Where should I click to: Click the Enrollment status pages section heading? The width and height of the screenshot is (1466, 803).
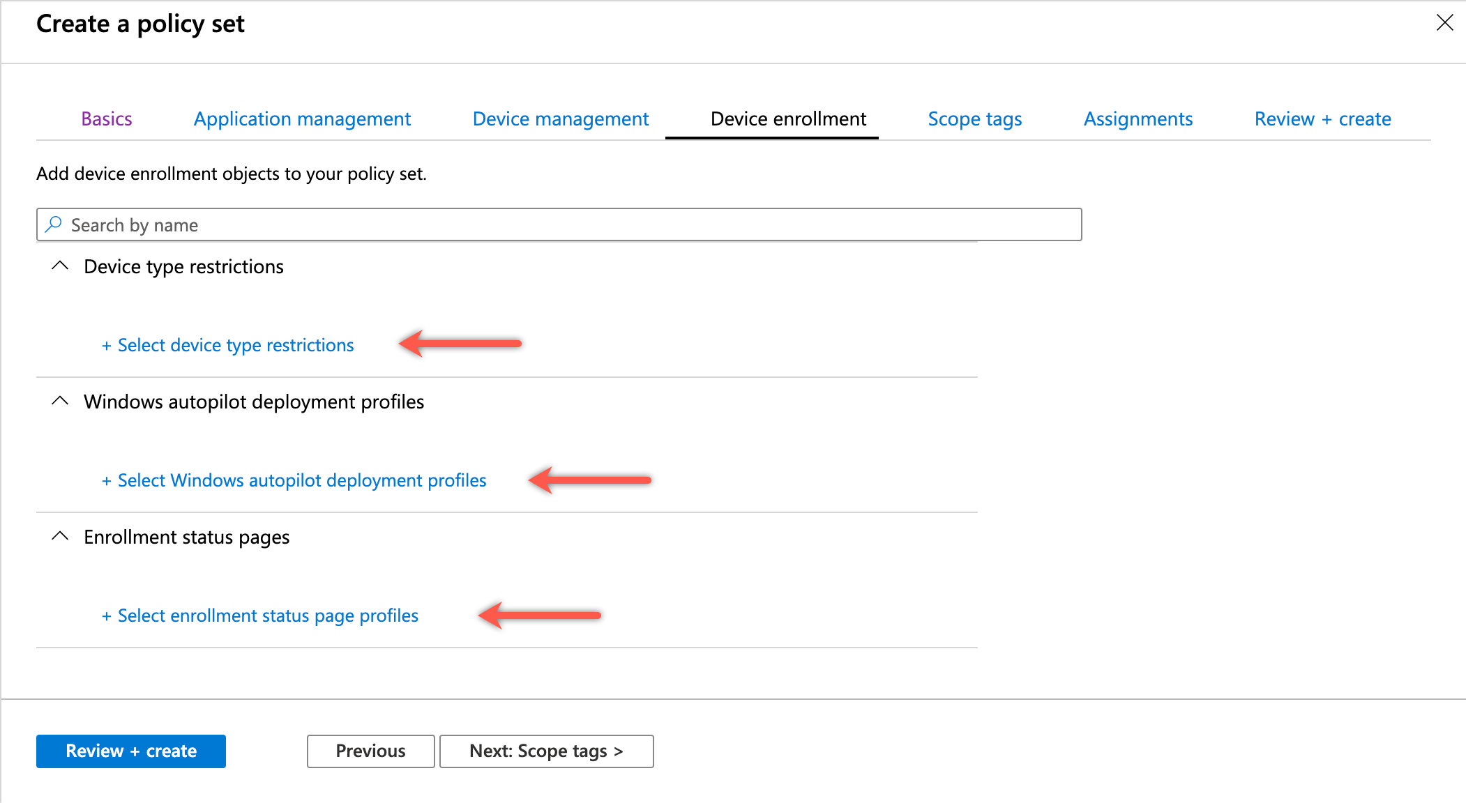(x=187, y=537)
